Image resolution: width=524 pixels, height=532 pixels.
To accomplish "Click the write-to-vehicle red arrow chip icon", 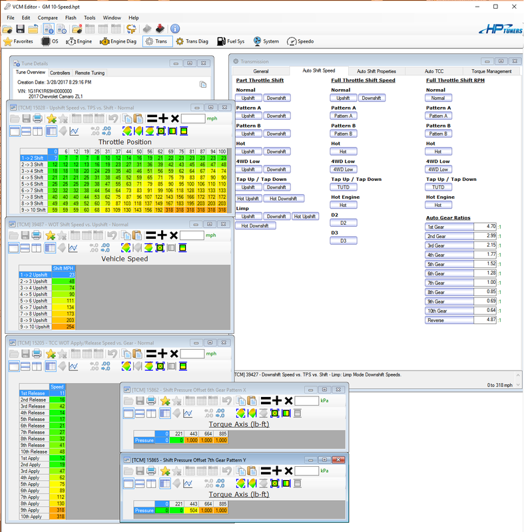I will tap(160, 29).
